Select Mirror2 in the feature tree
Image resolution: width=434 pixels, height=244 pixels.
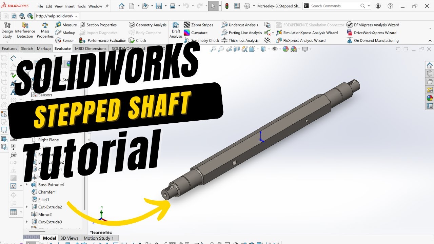[41, 215]
